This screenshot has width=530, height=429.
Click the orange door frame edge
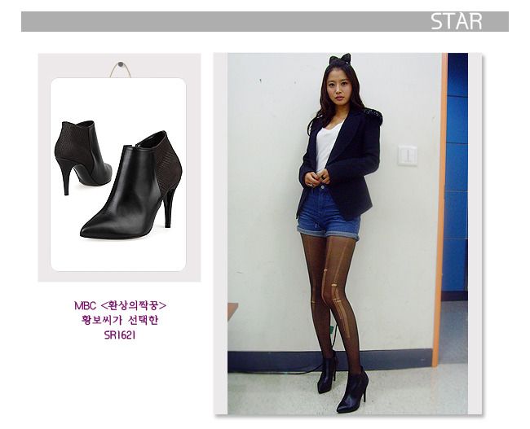(440, 209)
